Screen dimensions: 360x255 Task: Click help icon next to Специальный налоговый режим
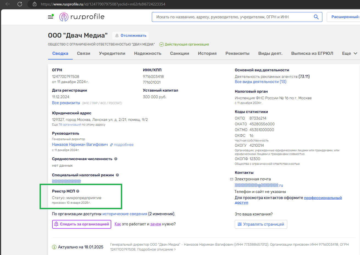pos(117,175)
